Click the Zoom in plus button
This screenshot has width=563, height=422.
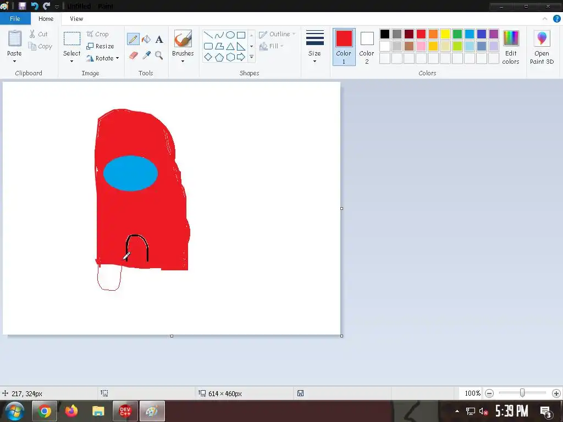[556, 393]
